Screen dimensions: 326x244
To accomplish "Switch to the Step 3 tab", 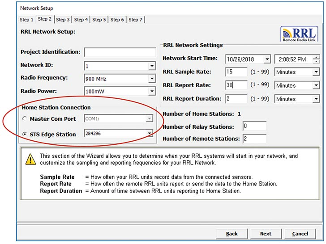I will coord(63,19).
